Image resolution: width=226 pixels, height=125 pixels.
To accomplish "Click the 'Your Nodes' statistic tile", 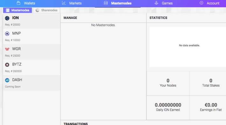I will tap(168, 83).
